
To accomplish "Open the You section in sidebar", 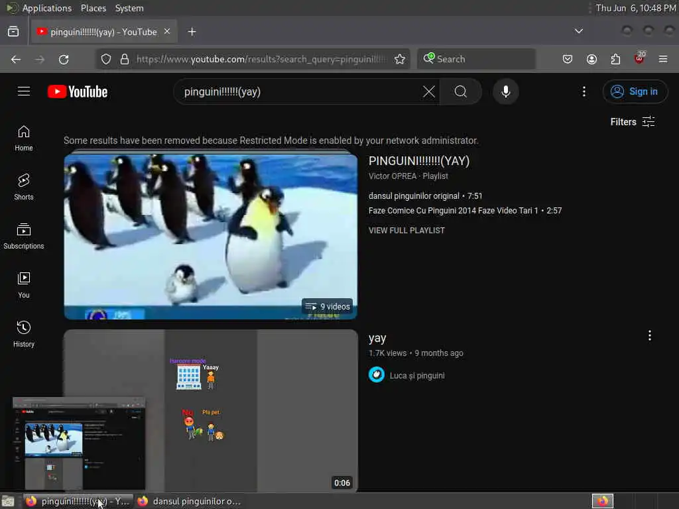I will (24, 285).
